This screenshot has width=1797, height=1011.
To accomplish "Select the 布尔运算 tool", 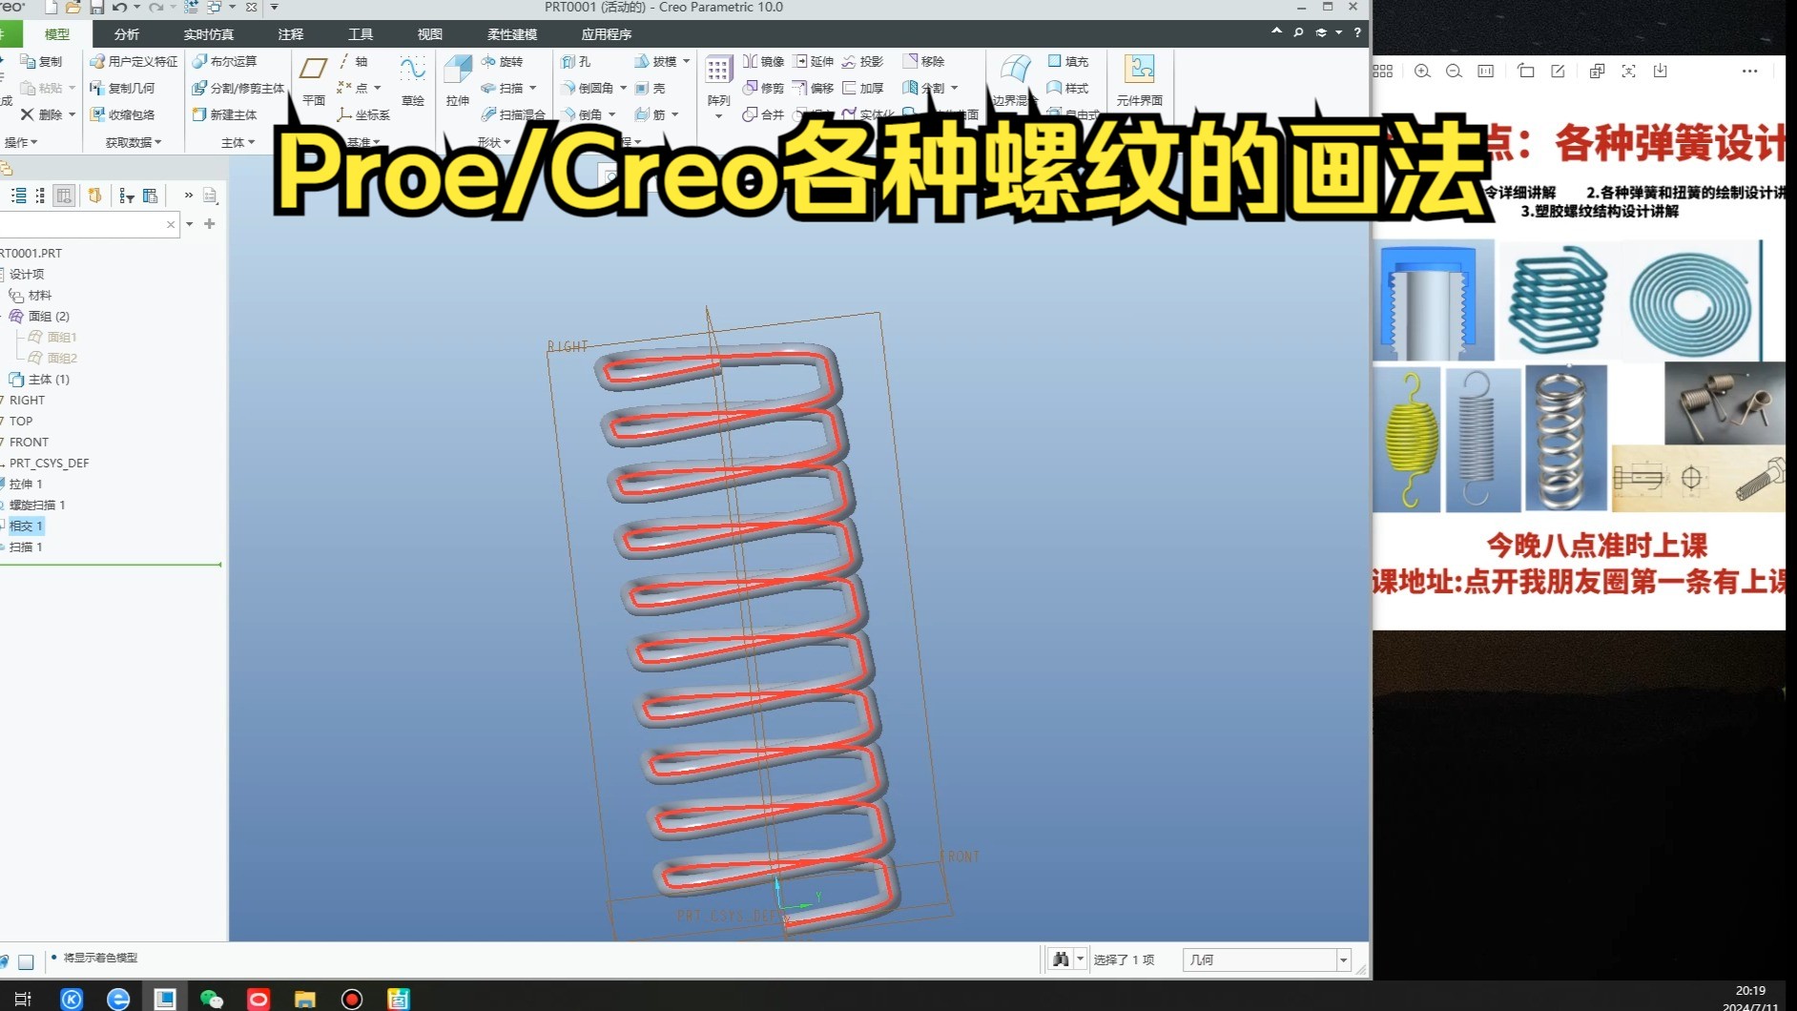I will coord(226,60).
